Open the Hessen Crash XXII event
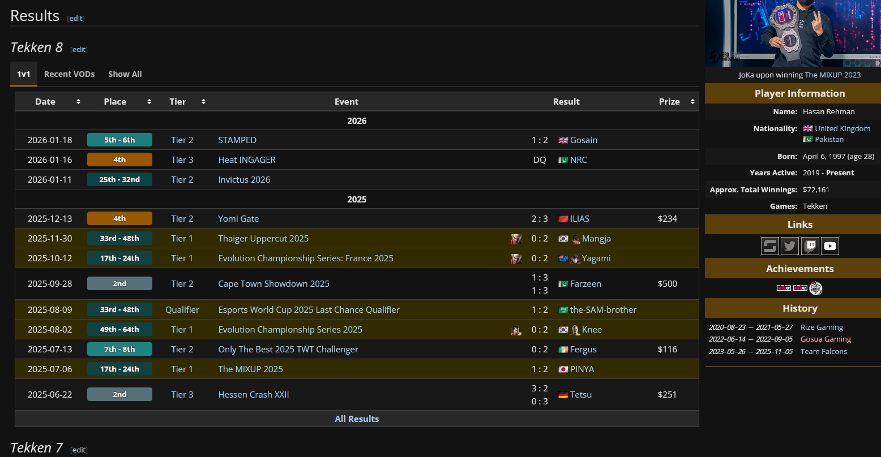Viewport: 881px width, 457px height. coord(254,395)
